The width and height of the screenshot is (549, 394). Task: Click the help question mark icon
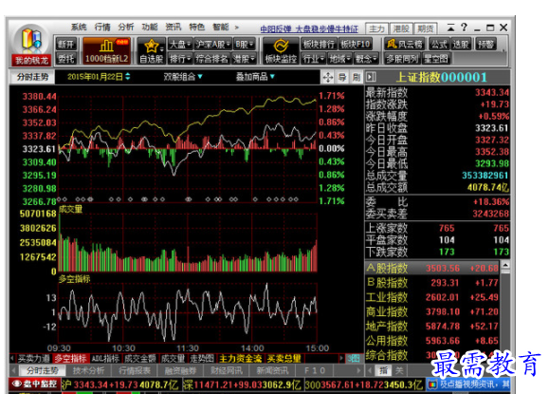[464, 28]
